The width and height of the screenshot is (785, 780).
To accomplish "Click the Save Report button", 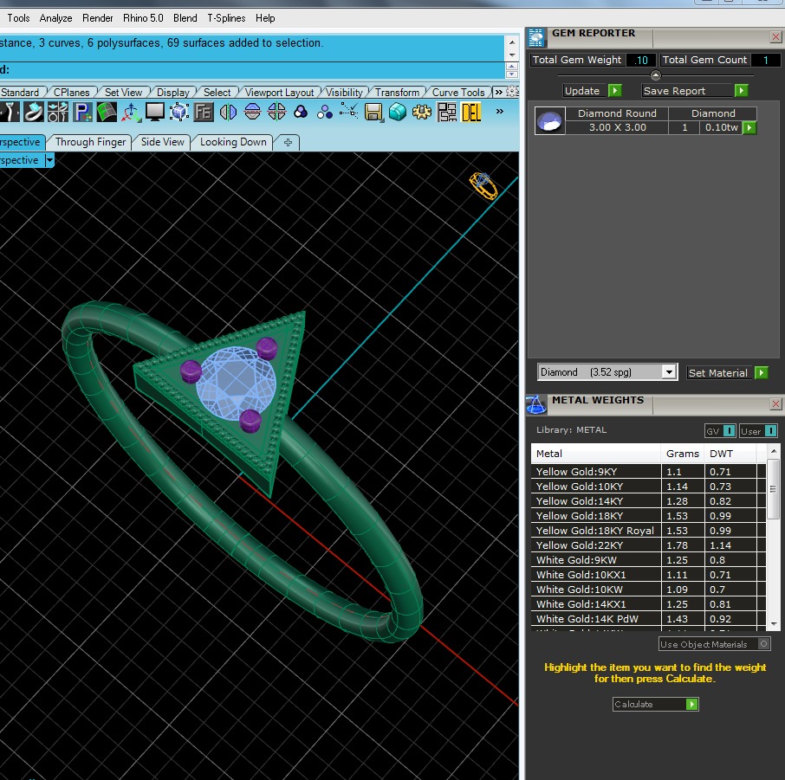I will pyautogui.click(x=695, y=91).
